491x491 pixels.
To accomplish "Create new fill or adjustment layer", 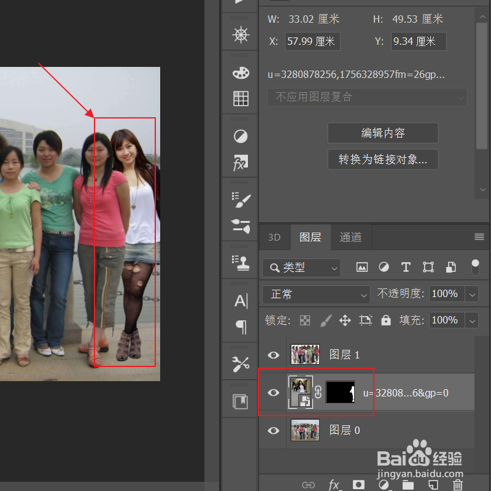I will click(384, 485).
